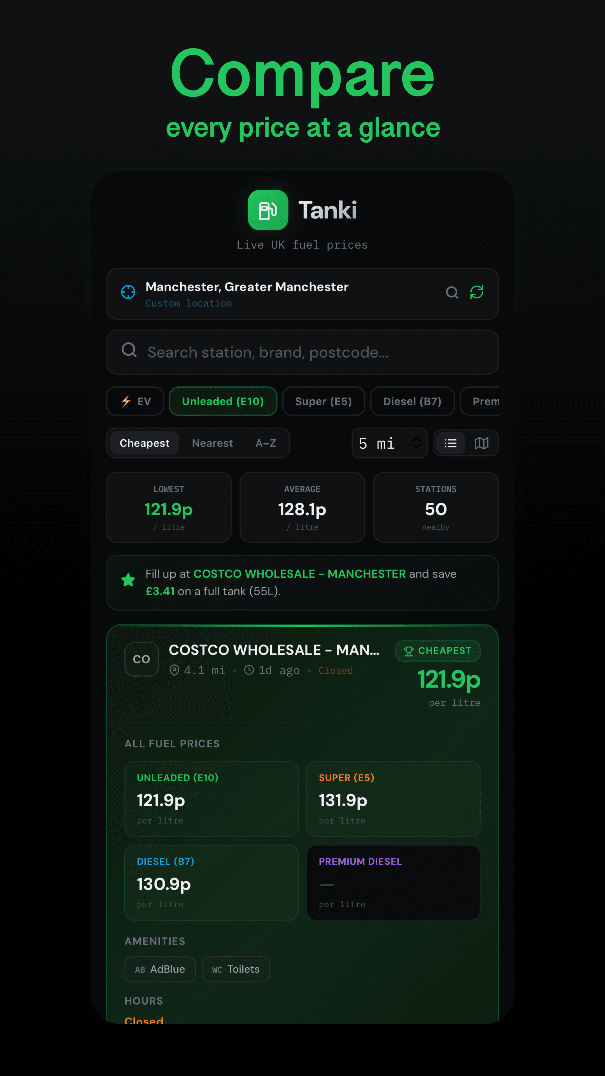
Task: Select the Diesel (B7) fuel filter
Action: point(412,402)
